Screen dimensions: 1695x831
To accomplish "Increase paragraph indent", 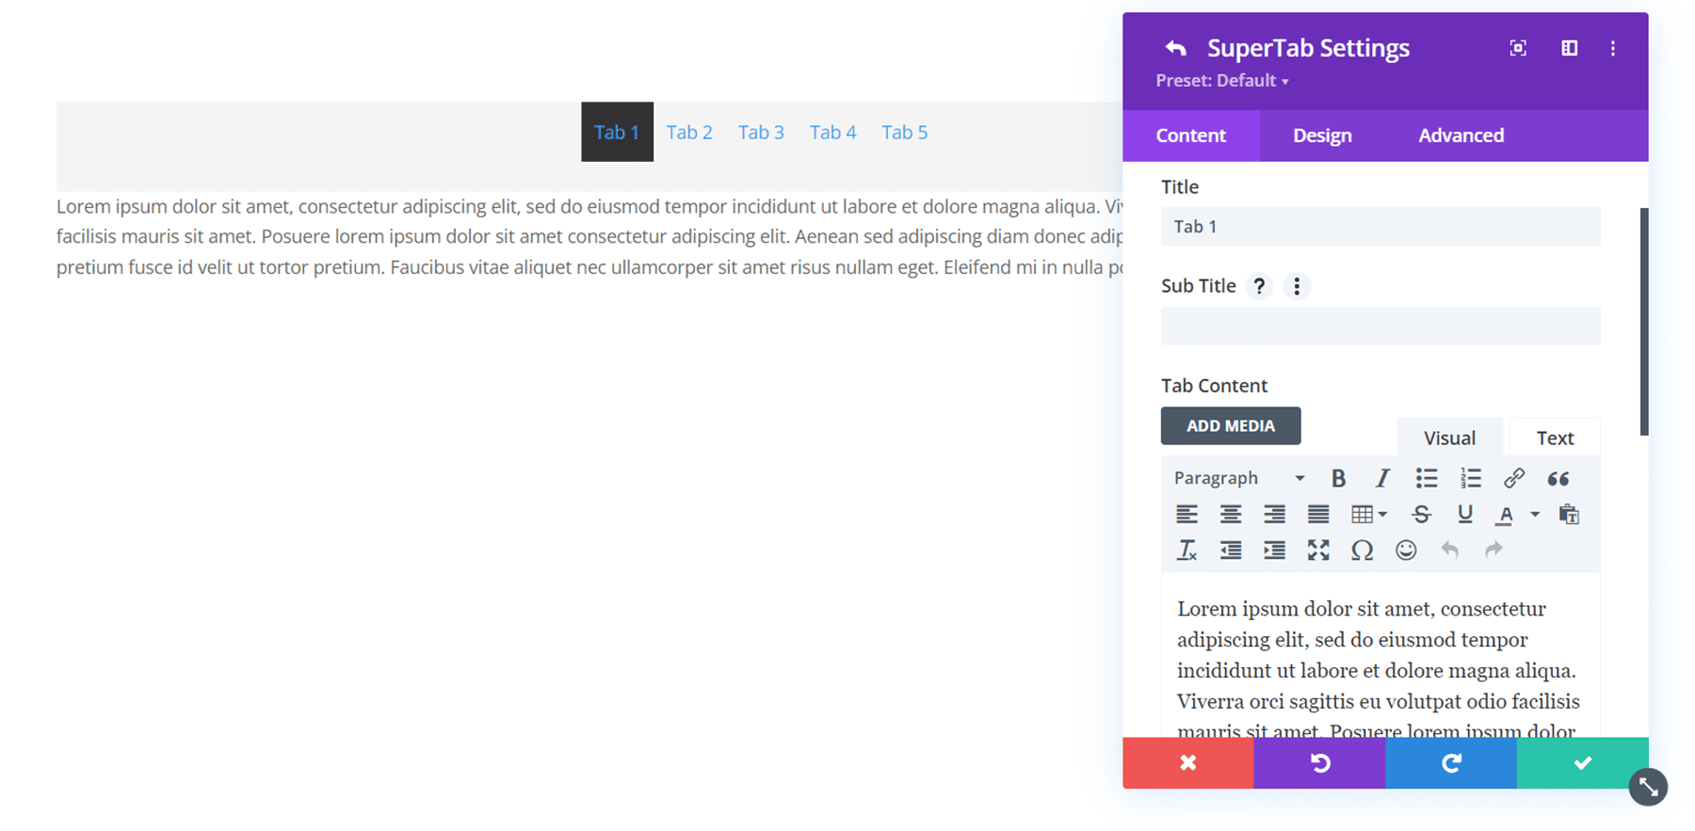I will point(1274,550).
